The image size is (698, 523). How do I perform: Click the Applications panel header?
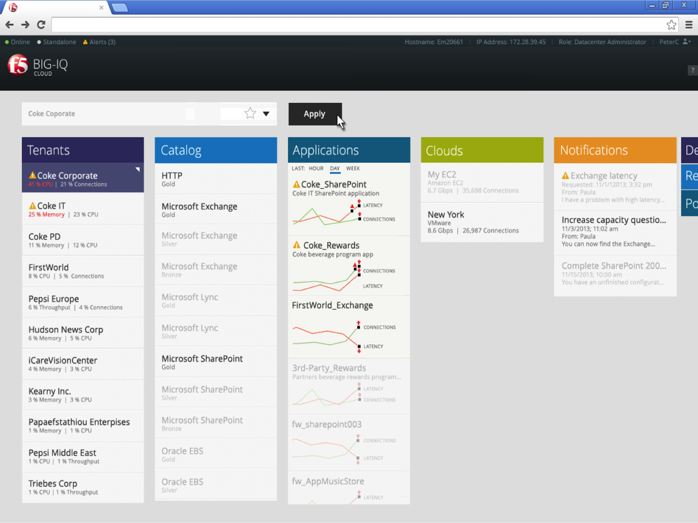(x=349, y=150)
